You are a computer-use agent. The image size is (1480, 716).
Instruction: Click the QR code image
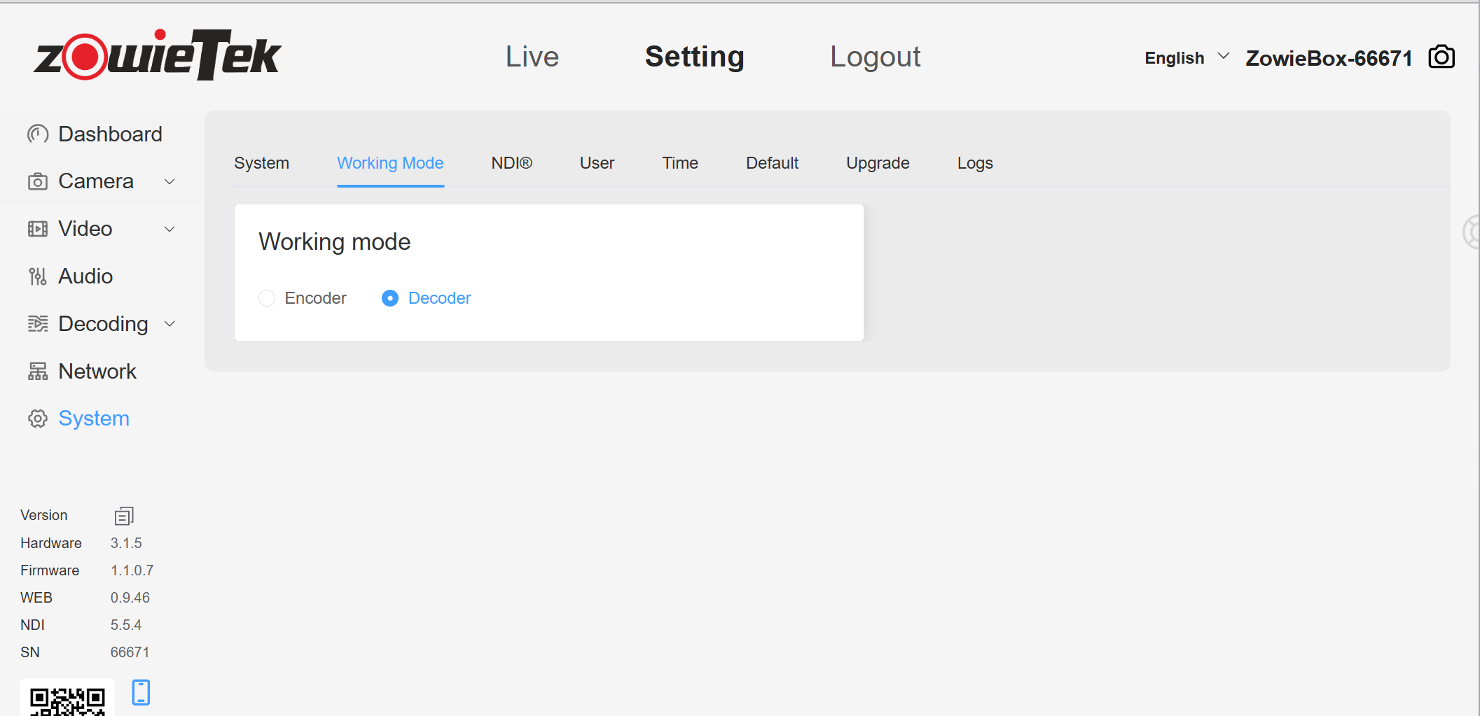pos(67,700)
